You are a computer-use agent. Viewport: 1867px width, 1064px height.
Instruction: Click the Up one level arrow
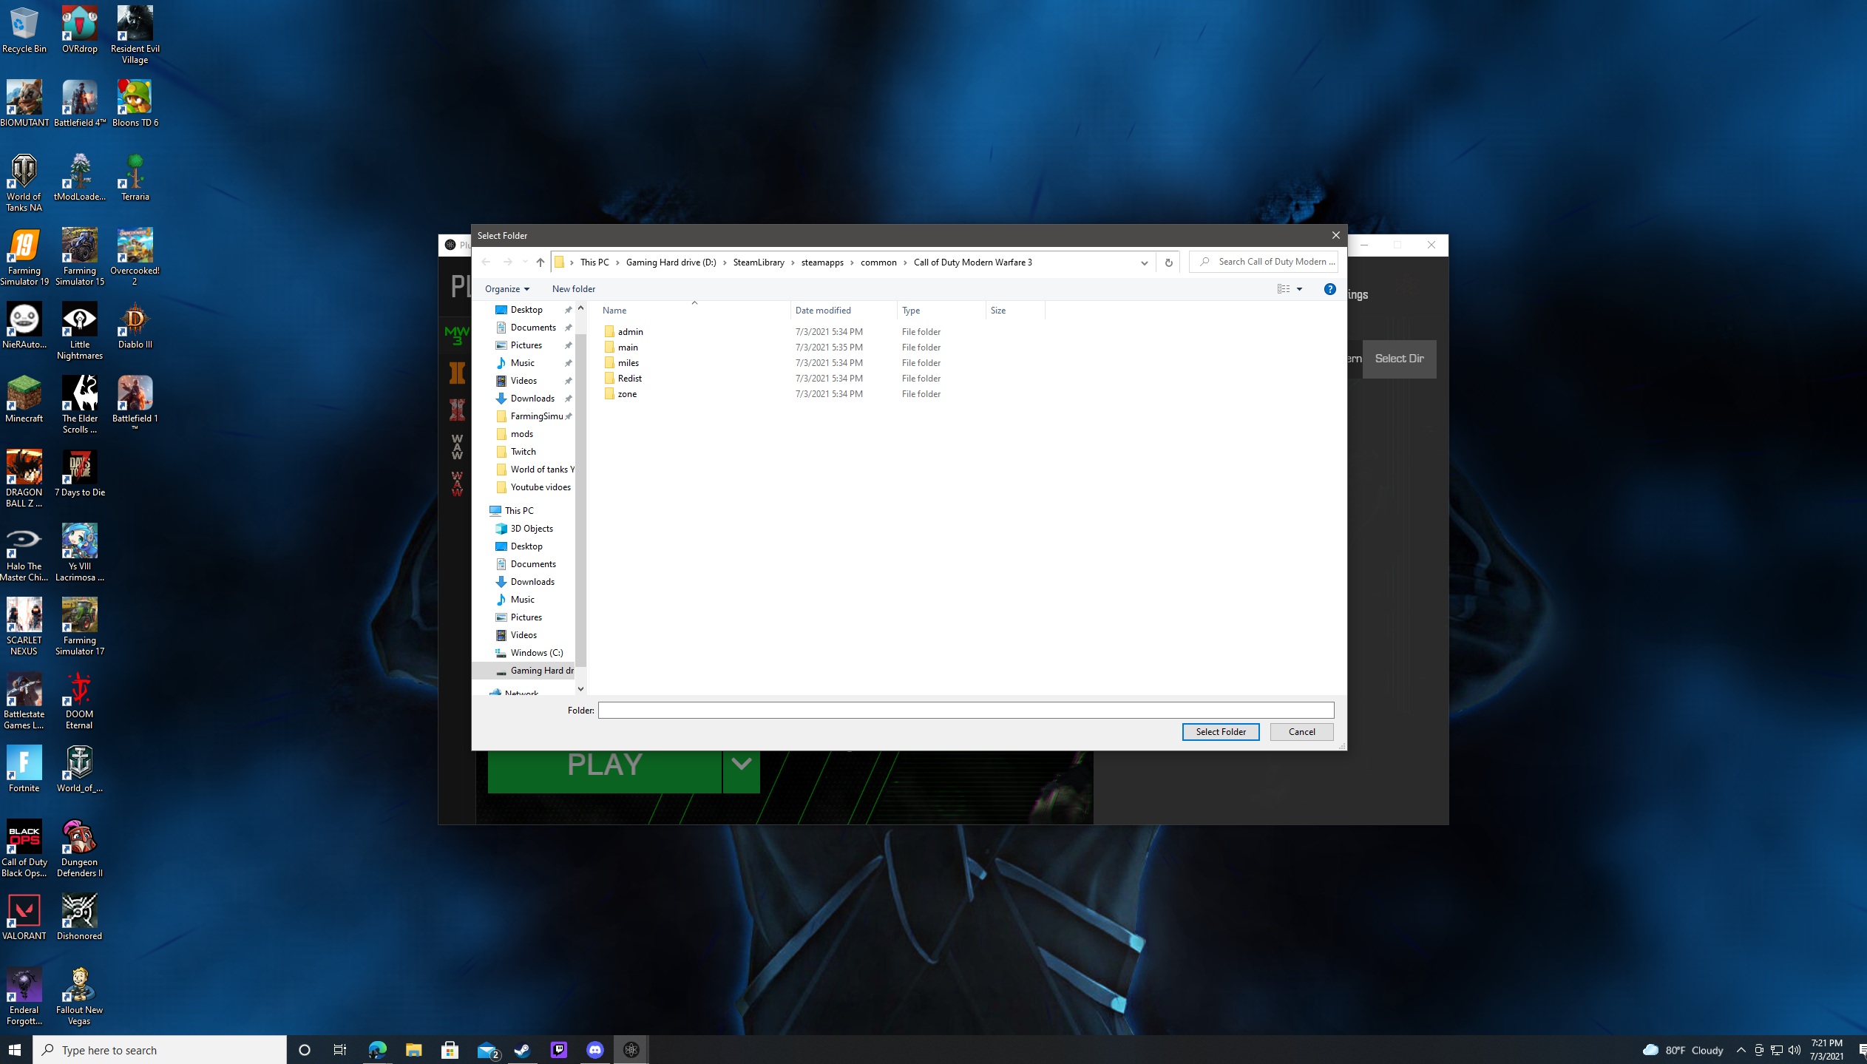coord(541,262)
